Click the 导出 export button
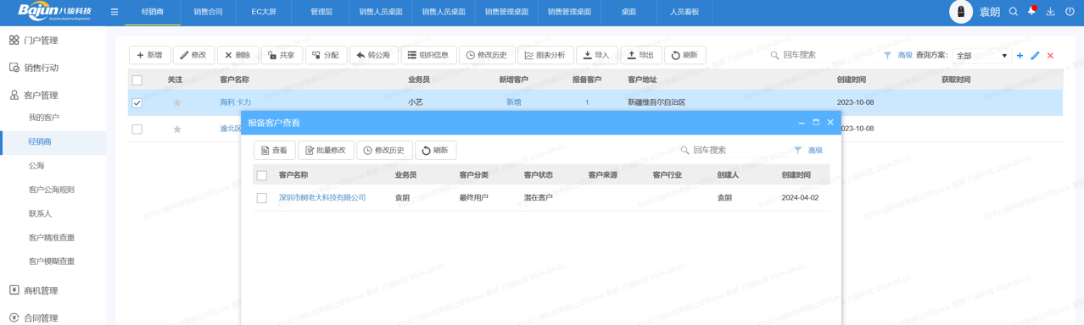Image resolution: width=1084 pixels, height=325 pixels. pos(641,55)
